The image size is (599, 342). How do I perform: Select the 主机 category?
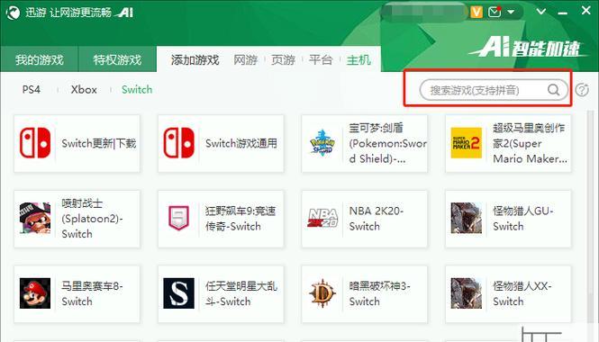tap(358, 60)
